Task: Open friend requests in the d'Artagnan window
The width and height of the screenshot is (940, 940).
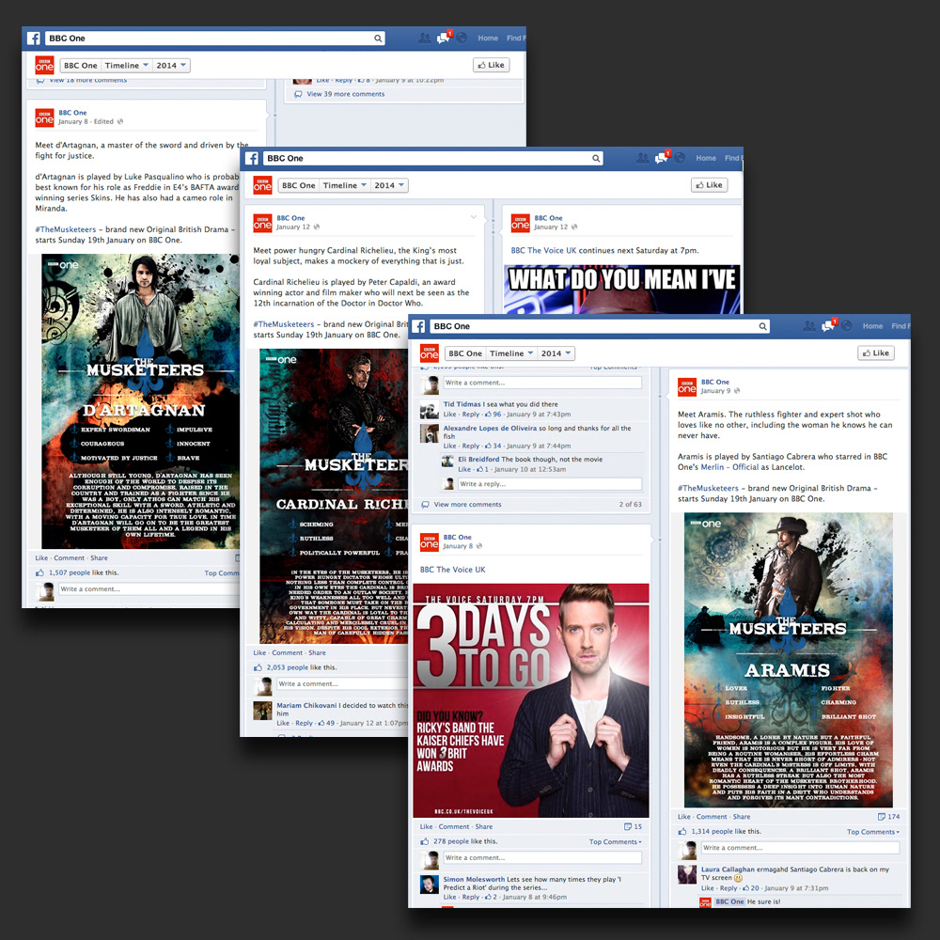Action: 425,38
